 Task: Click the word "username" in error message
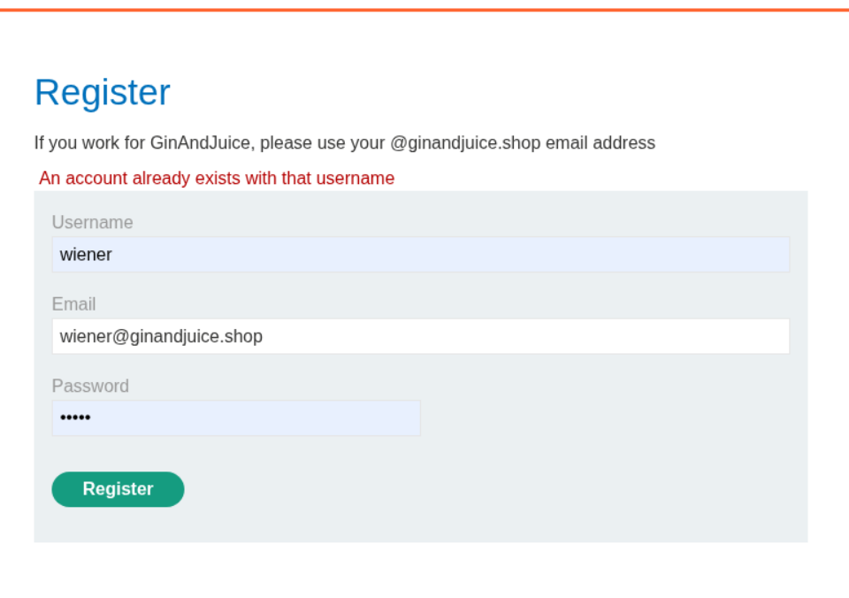(358, 178)
